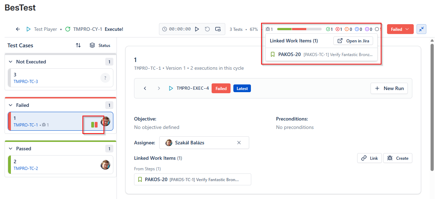The width and height of the screenshot is (439, 199).
Task: Start the timer with the play icon
Action: (x=197, y=29)
